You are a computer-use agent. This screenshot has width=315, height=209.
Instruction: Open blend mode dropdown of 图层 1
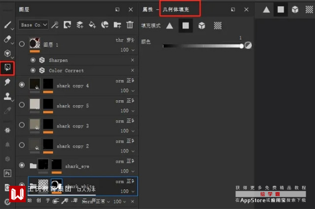click(x=125, y=40)
